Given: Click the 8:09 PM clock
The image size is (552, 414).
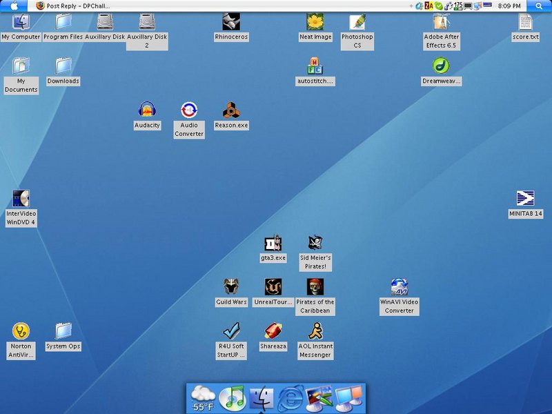Looking at the screenshot, I should (509, 6).
